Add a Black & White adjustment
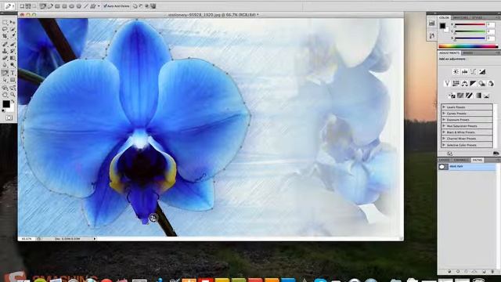Screen dimensions: 501x282 473,84
